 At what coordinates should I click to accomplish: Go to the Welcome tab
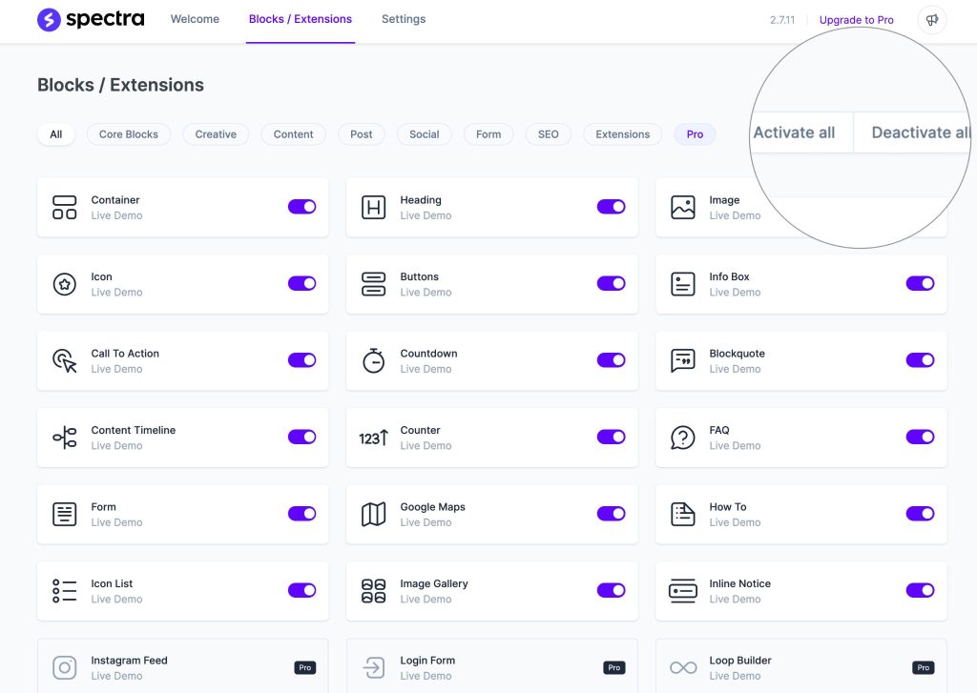tap(195, 19)
